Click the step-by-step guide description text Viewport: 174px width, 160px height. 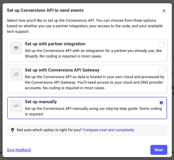click(93, 111)
